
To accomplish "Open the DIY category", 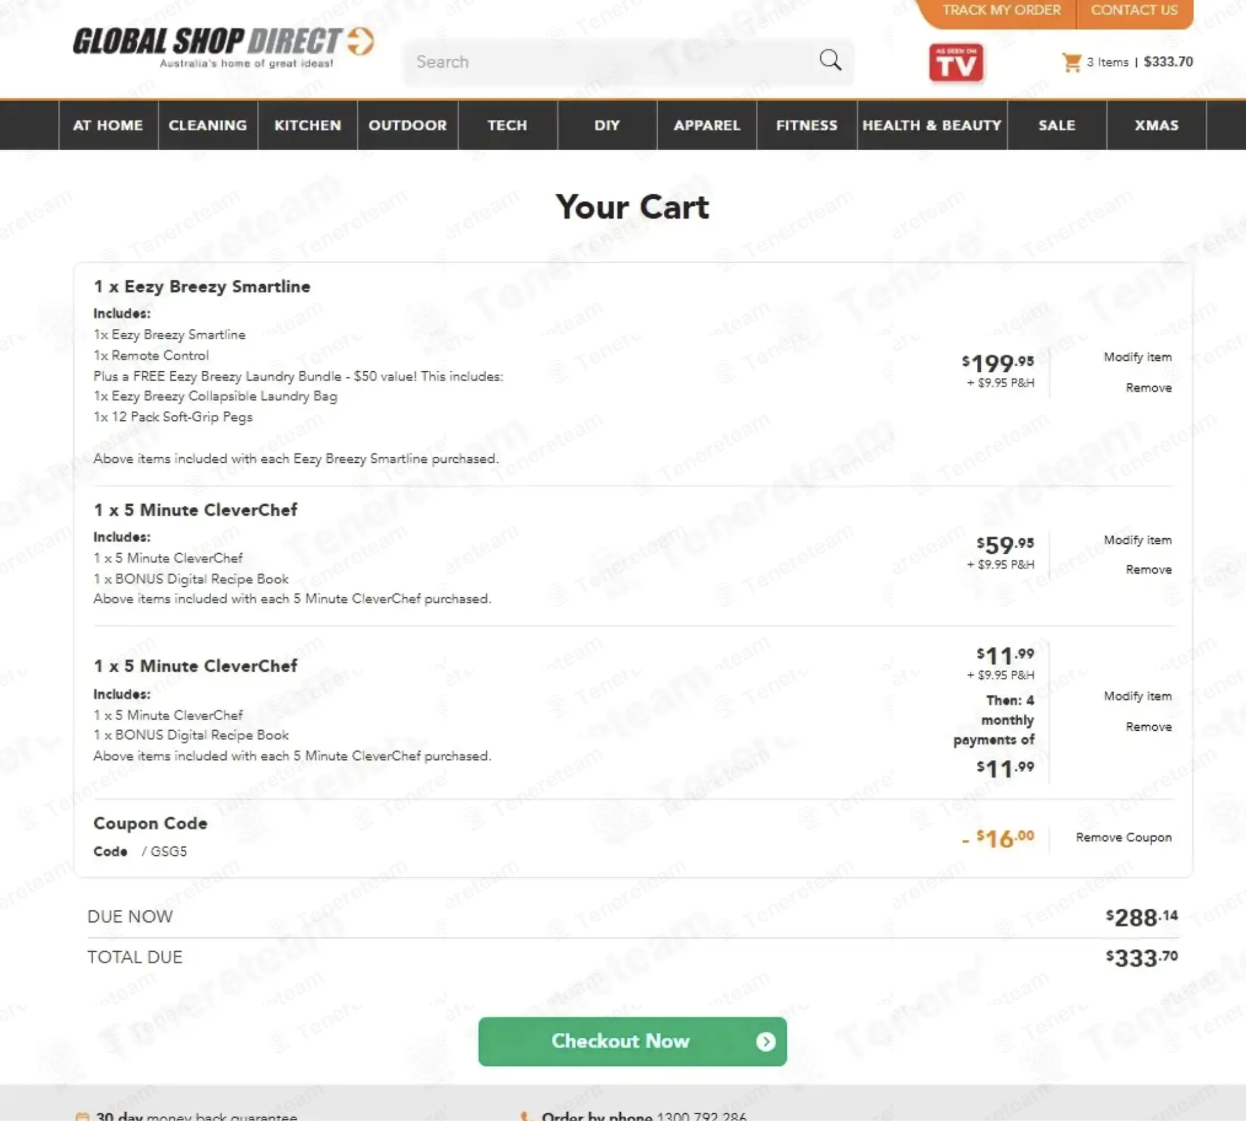I will tap(607, 125).
